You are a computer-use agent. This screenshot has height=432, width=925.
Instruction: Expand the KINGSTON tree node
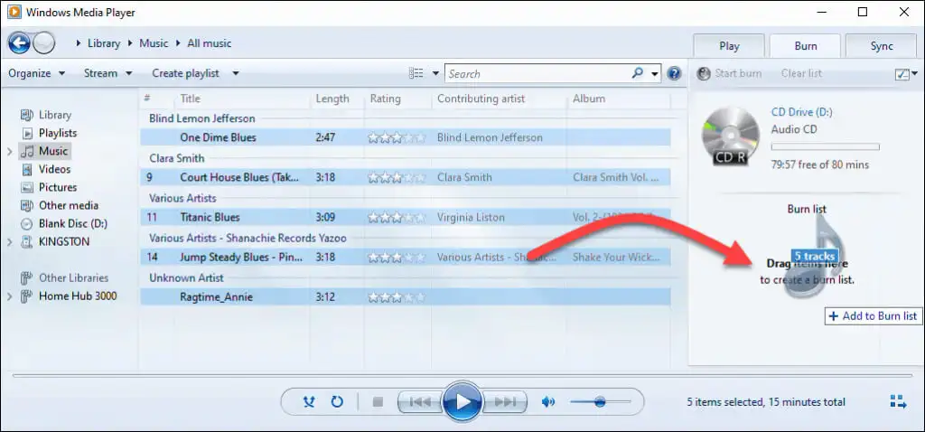9,242
